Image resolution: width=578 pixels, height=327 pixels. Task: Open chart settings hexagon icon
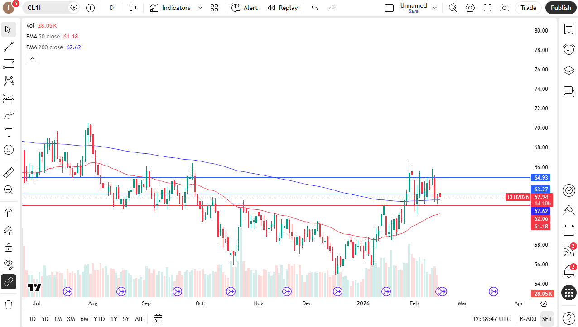[470, 8]
